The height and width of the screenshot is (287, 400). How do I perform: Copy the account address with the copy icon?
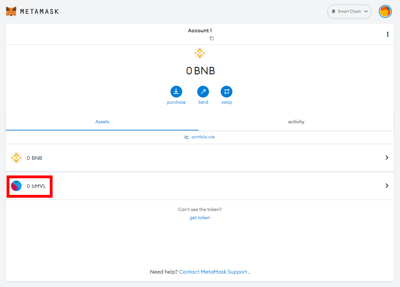(212, 38)
